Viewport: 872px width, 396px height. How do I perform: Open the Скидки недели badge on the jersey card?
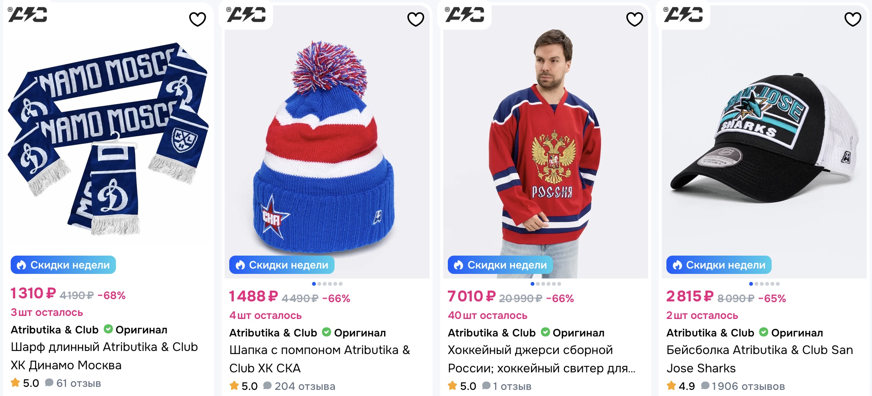click(x=500, y=265)
